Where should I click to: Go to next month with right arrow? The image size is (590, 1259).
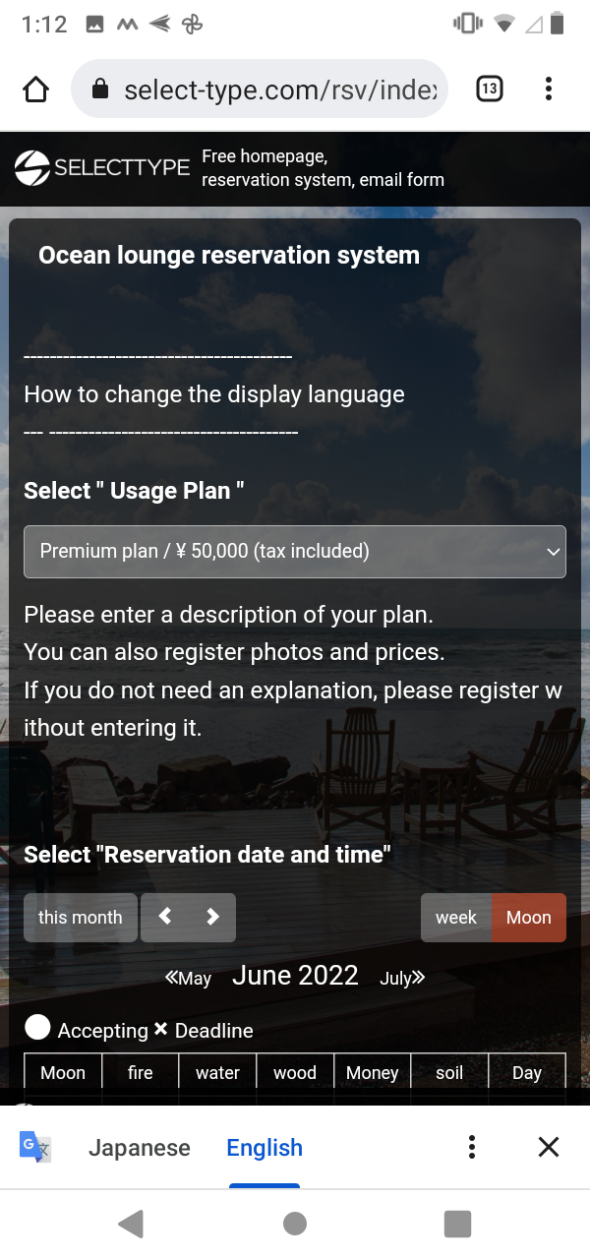212,917
